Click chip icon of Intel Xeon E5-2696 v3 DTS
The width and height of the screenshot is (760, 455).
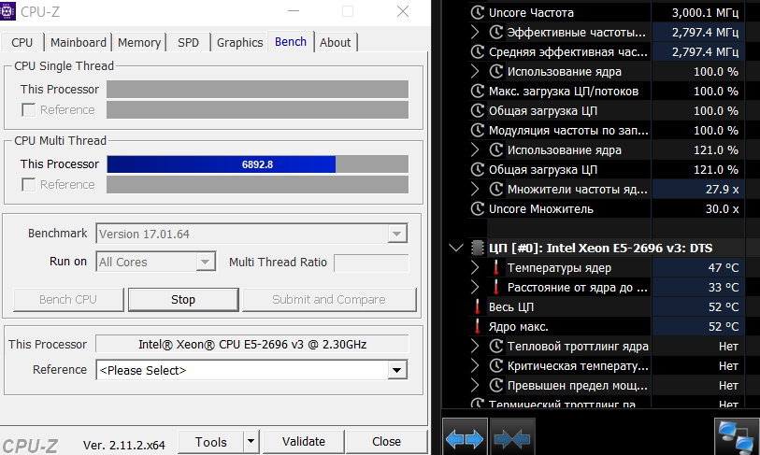(478, 249)
